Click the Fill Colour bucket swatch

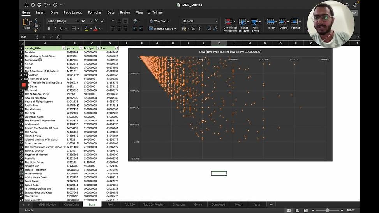click(86, 28)
